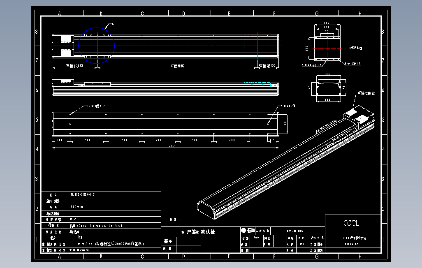Select the 279 left limit dimension text

click(x=81, y=65)
